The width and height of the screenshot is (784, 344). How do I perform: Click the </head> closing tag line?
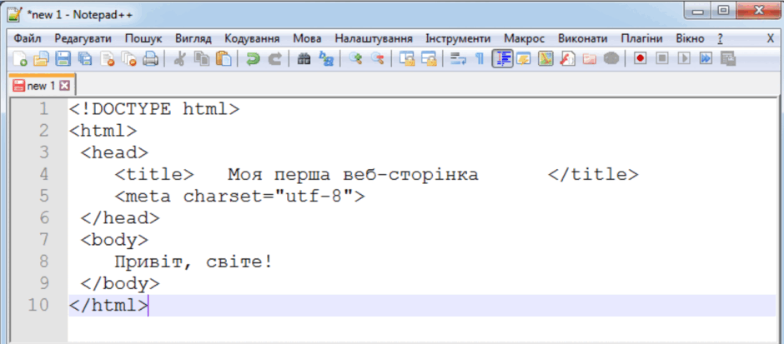coord(120,217)
